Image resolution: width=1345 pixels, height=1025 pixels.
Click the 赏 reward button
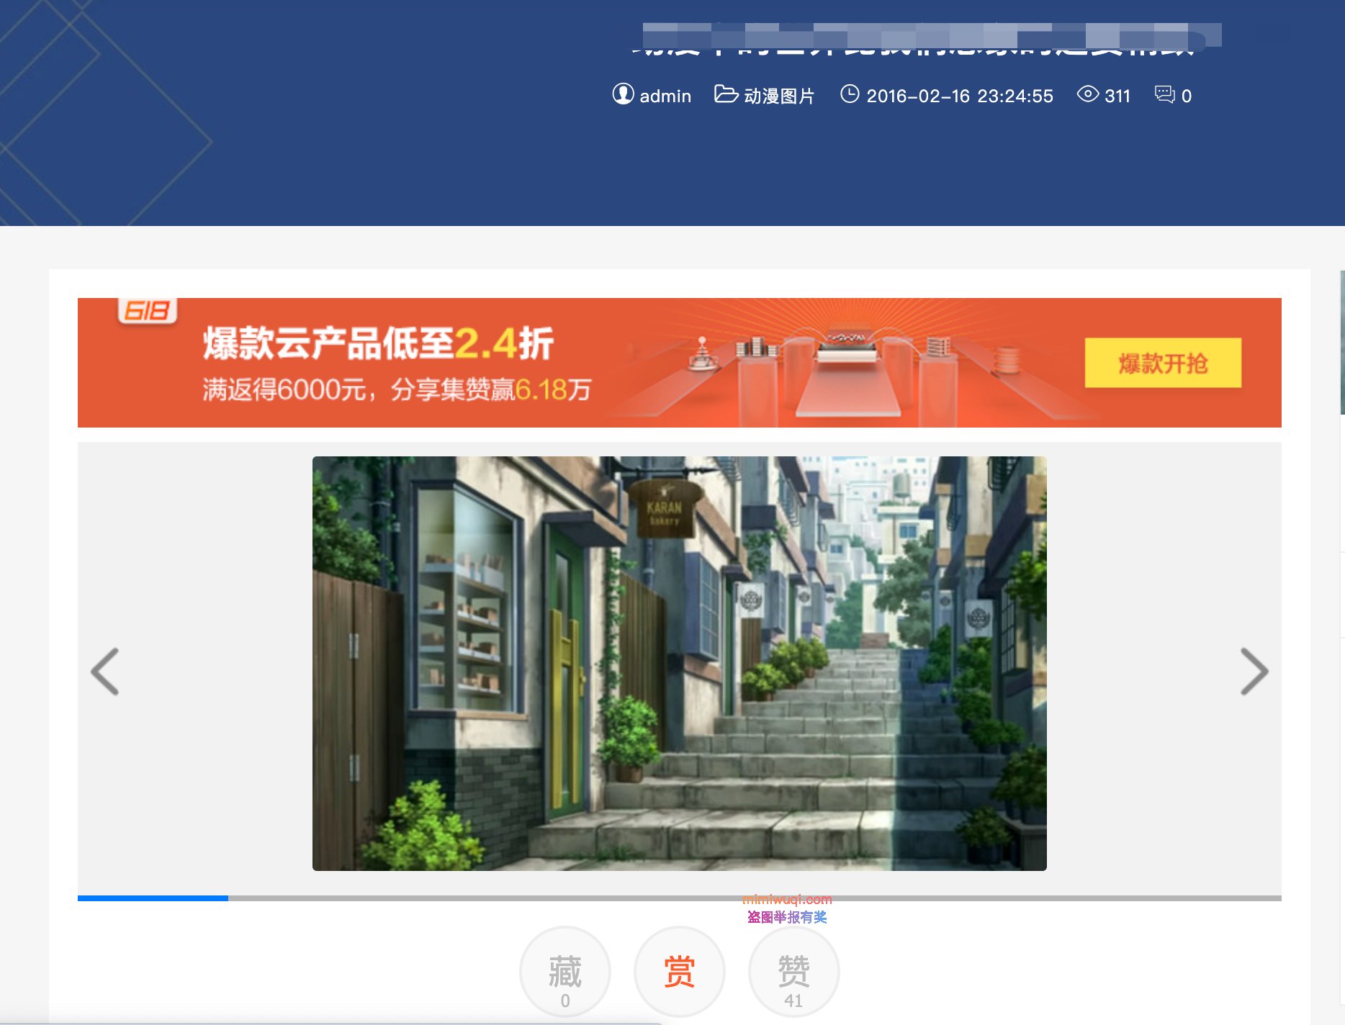point(680,972)
